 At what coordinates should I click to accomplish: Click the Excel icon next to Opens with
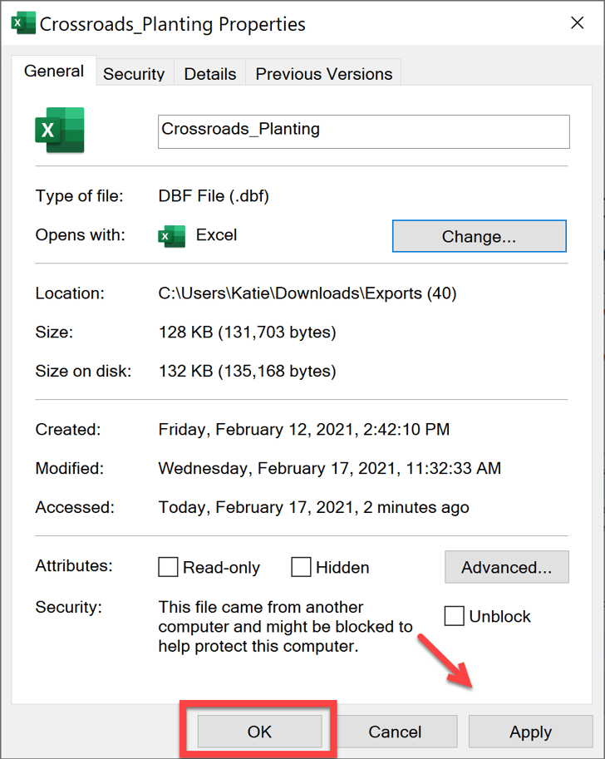172,236
